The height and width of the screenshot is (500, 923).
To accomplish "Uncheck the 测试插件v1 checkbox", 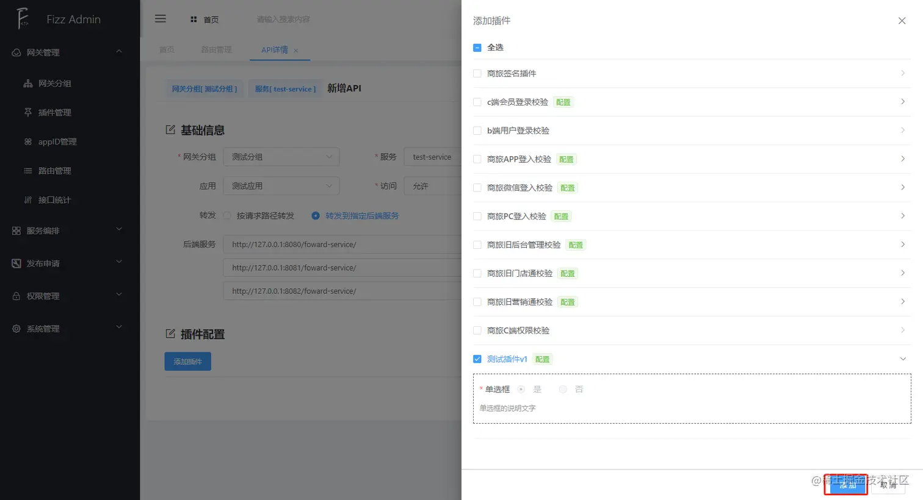I will tap(477, 359).
